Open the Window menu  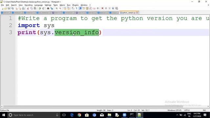pos(84,5)
